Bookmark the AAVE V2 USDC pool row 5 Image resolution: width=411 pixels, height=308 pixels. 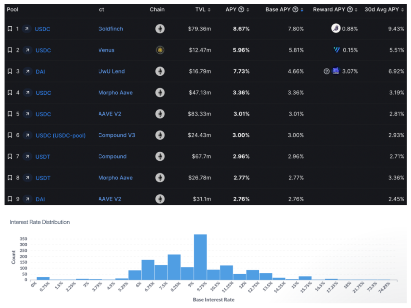coord(10,114)
